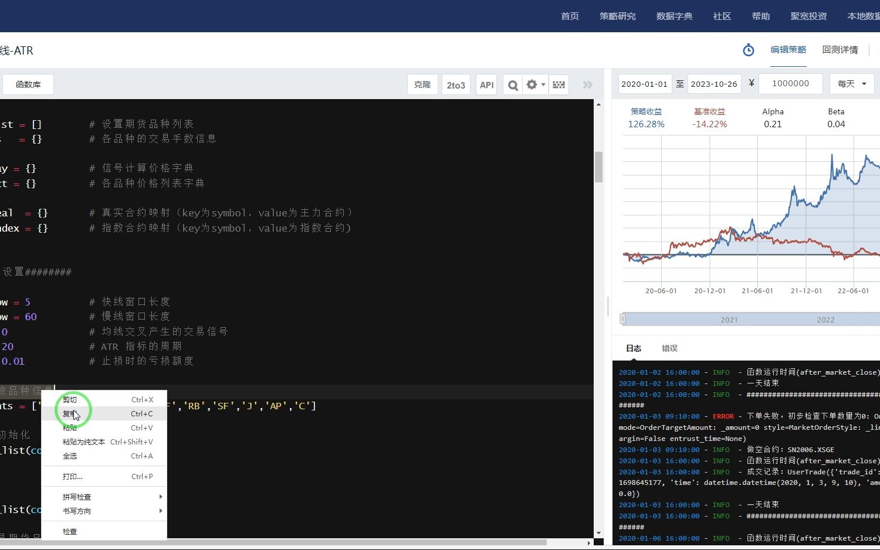Open 帮助 navigation item

(x=760, y=16)
